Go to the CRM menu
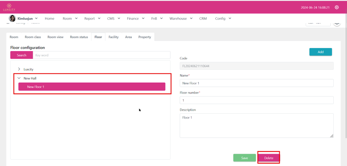Screen dimensions: 347x166 pyautogui.click(x=203, y=19)
